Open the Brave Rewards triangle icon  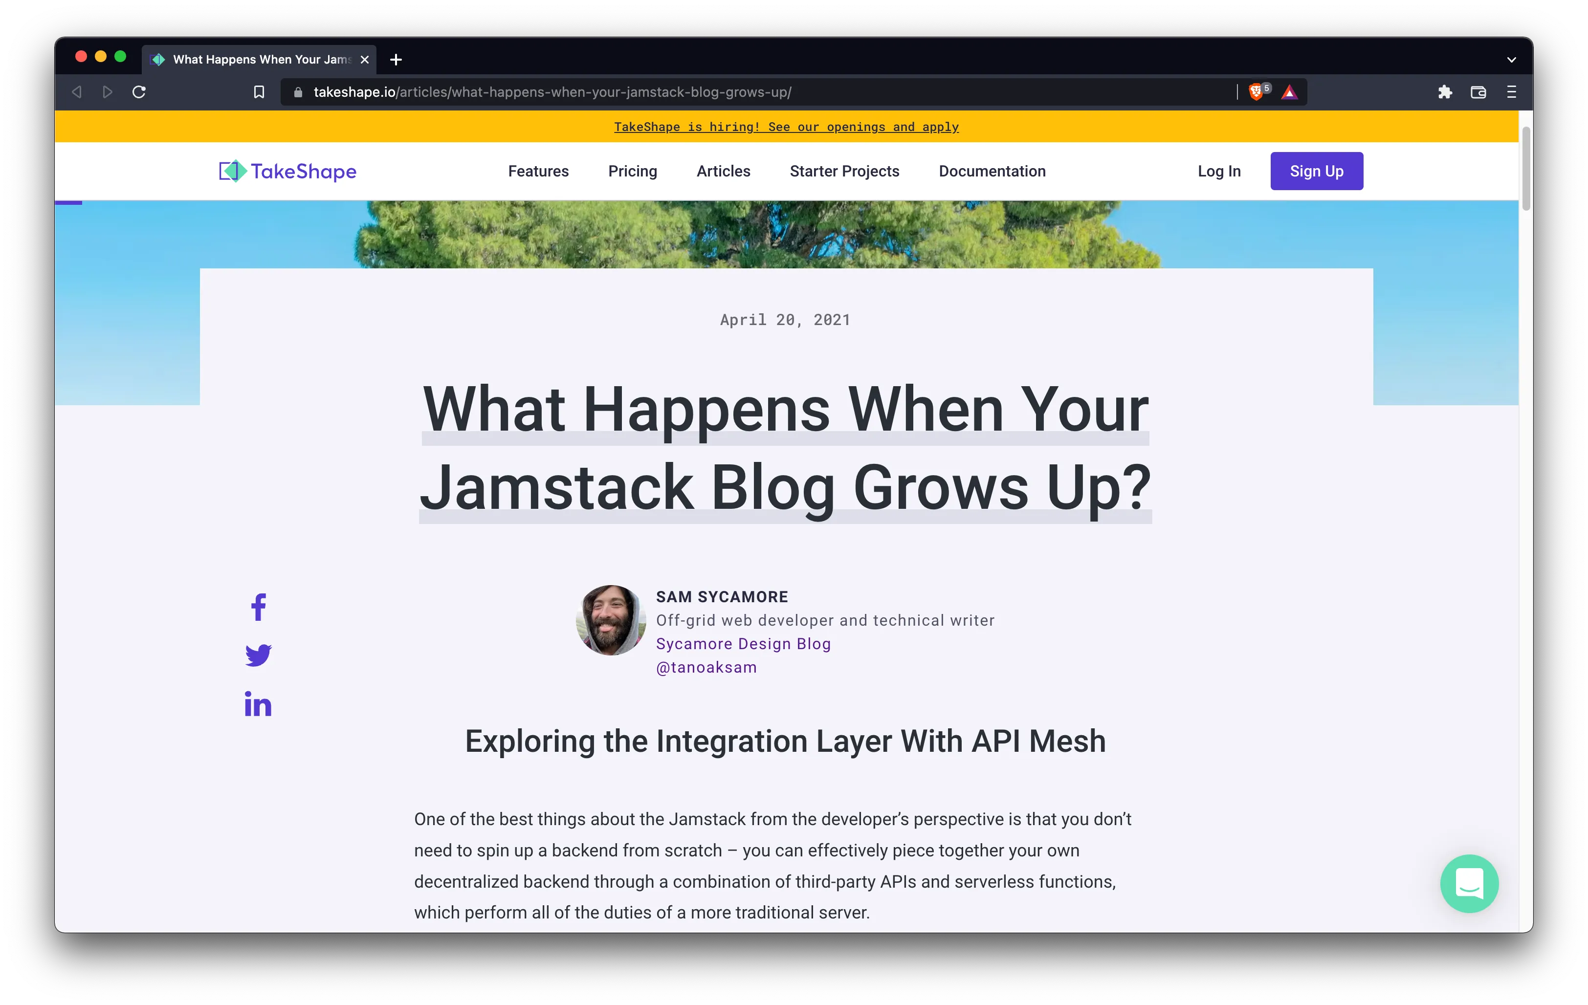pyautogui.click(x=1289, y=92)
